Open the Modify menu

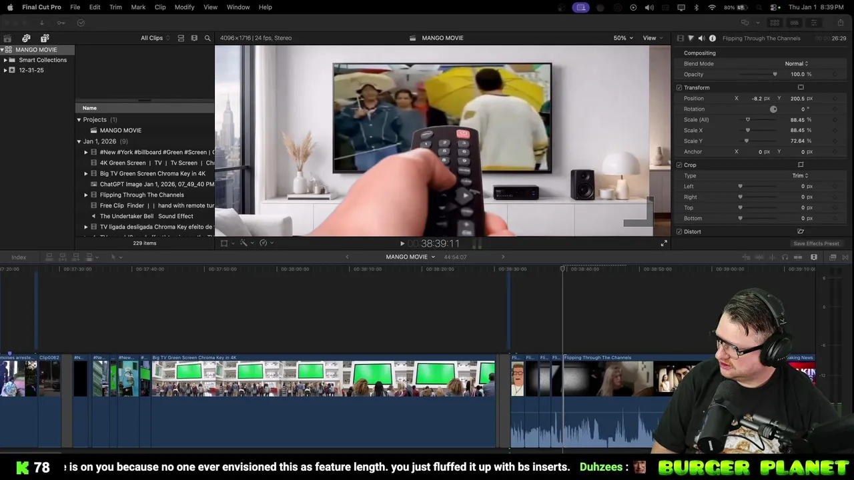(184, 7)
